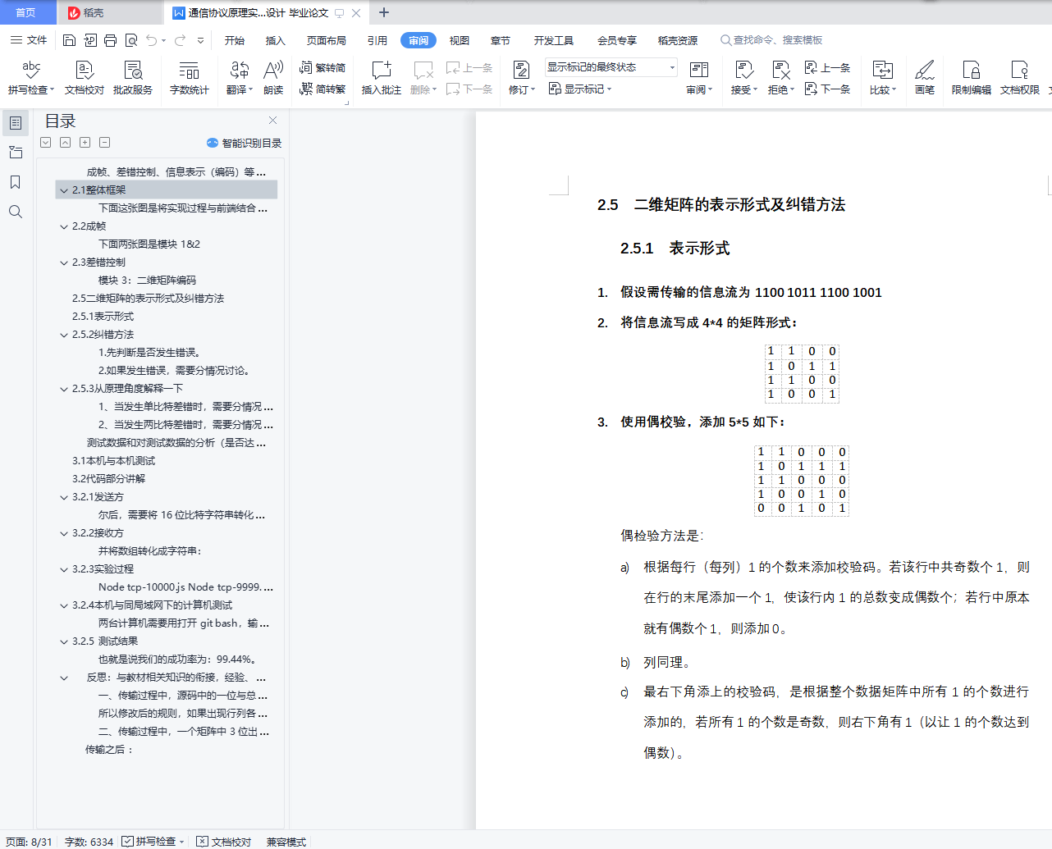
Task: Open a new tab with plus button
Action: 383,12
